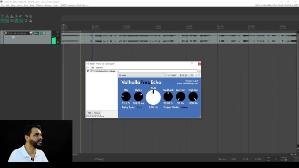
Task: Click the BPM tempo field in the transport
Action: (x=268, y=159)
